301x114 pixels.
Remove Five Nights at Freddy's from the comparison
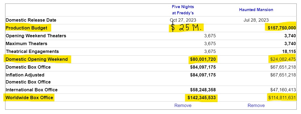tap(183, 105)
